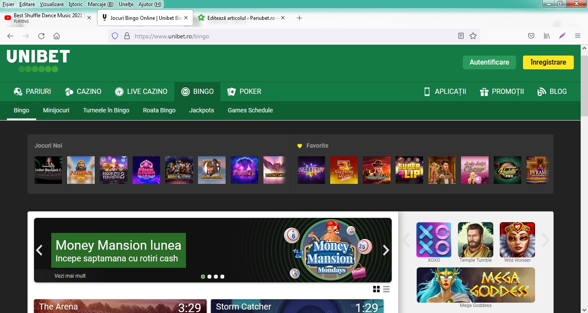Open the Fișier menu
The width and height of the screenshot is (588, 313).
point(8,4)
